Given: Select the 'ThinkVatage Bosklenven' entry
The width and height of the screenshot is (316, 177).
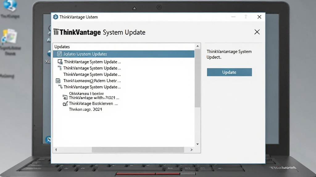Looking at the screenshot, I should [x=93, y=104].
